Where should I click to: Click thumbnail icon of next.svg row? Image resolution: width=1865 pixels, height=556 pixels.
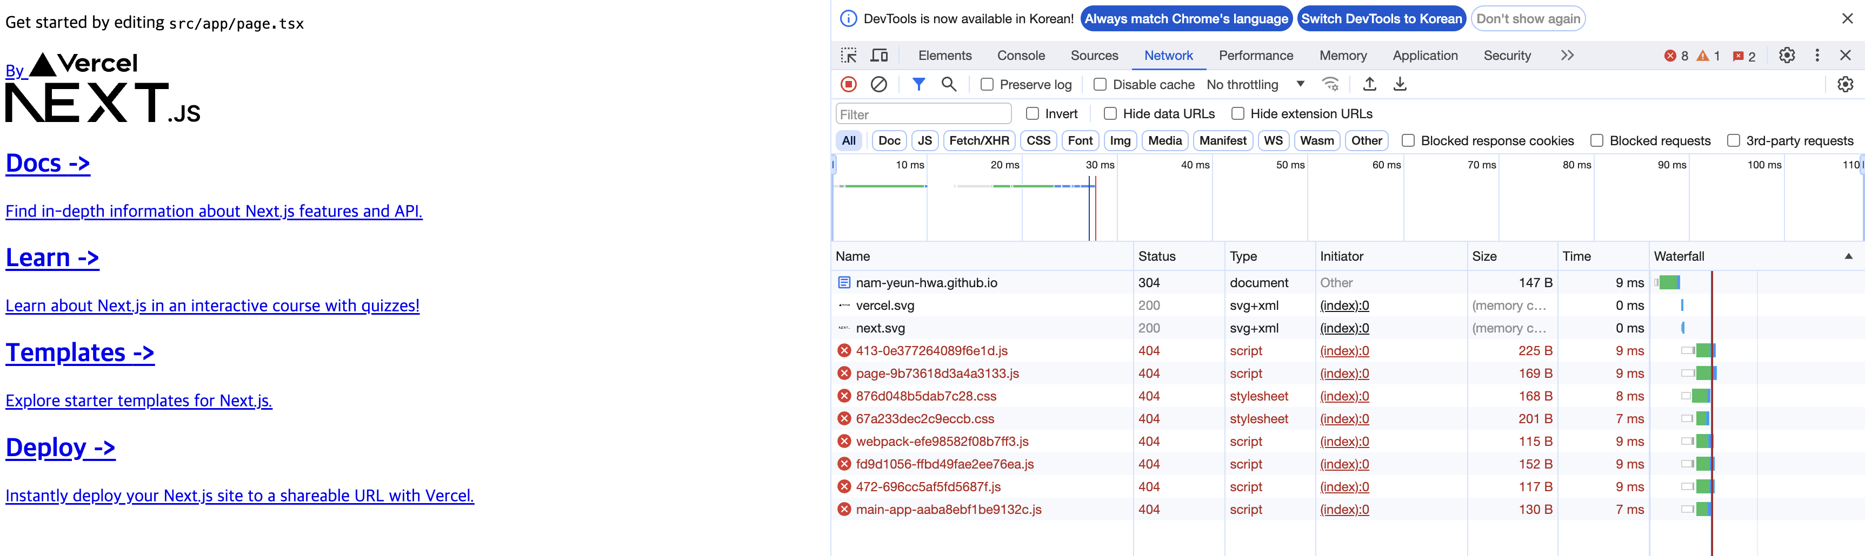tap(844, 328)
